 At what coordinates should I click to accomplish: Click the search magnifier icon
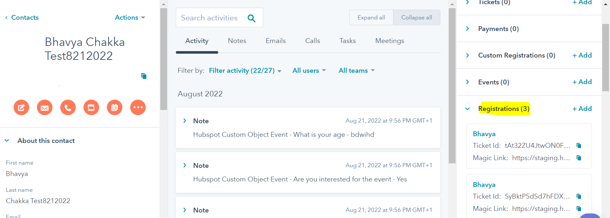(x=251, y=18)
